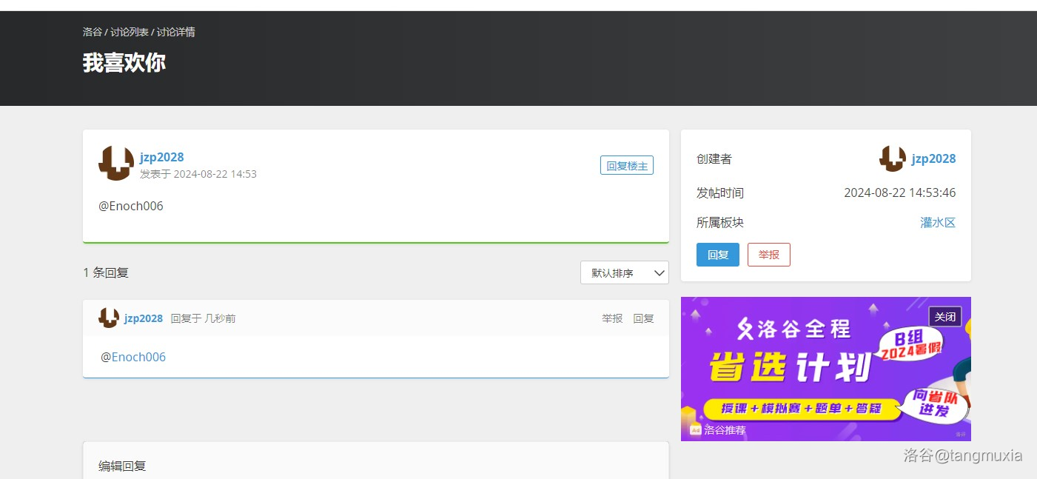This screenshot has height=479, width=1037.
Task: Open the @Enoch006 mention in the reply
Action: (x=138, y=357)
